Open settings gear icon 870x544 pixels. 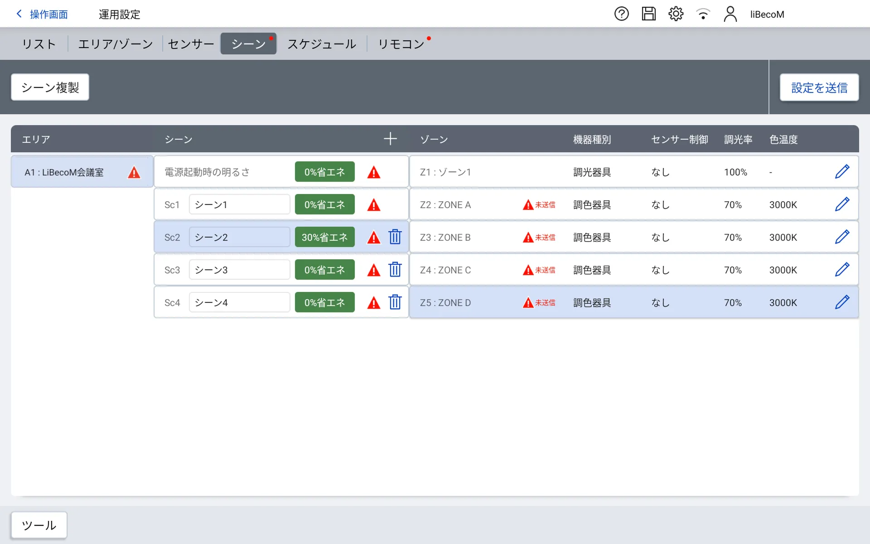(676, 14)
